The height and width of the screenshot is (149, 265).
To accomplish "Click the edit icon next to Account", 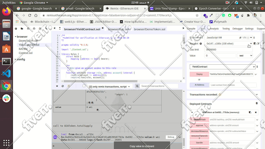I will [x=258, y=43].
